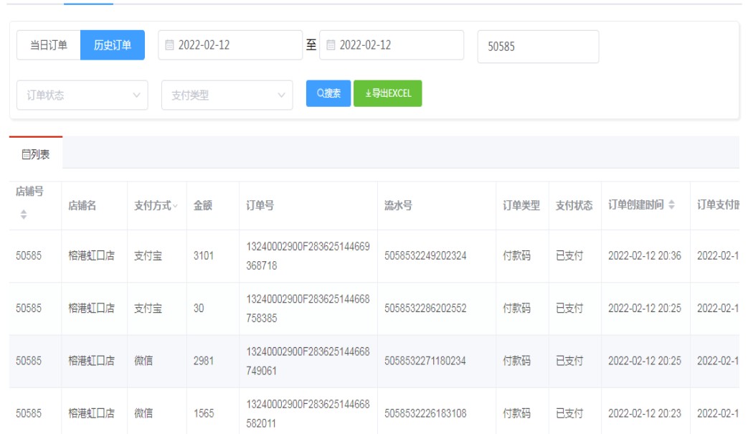Click the green 导出EXCEL button

coord(388,93)
